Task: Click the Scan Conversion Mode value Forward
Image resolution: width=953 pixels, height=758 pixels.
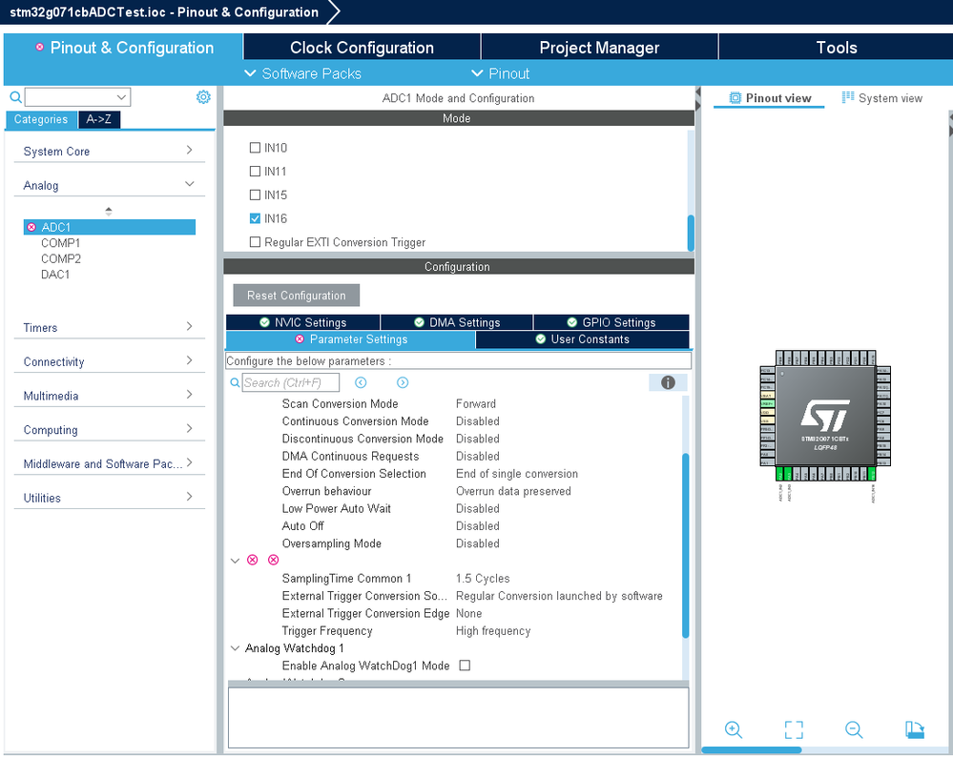Action: point(476,404)
